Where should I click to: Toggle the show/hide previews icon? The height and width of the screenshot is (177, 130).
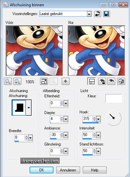pyautogui.click(x=92, y=81)
